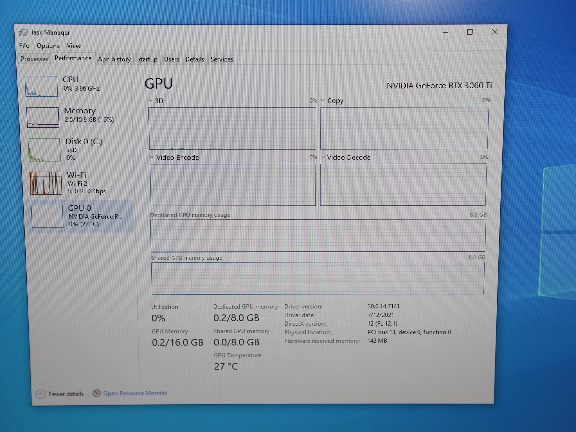The image size is (576, 432).
Task: Click the Open Resource Monitor link
Action: (135, 393)
